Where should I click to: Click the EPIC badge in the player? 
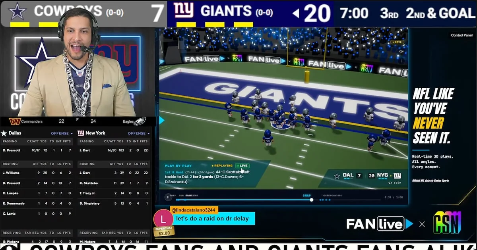coord(397,42)
